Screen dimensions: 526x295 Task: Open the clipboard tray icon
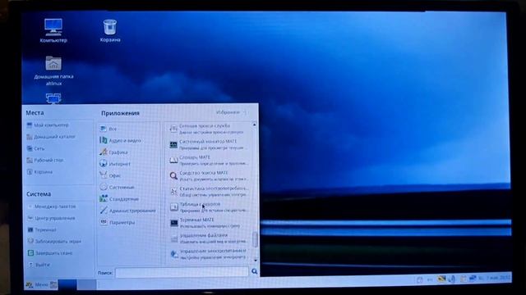click(464, 279)
